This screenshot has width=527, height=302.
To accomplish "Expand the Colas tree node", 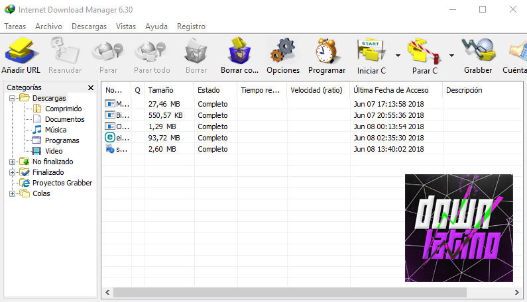I will 12,194.
